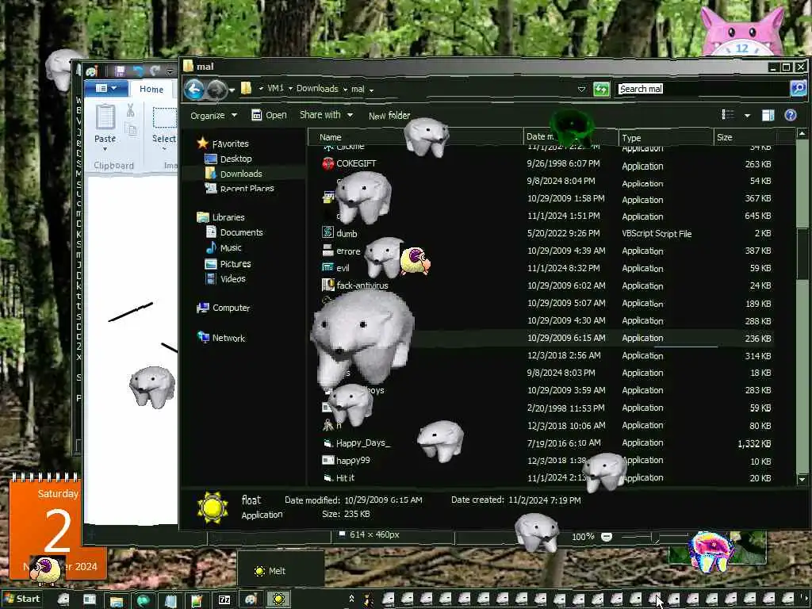Open Recent Places in navigation pane
812x609 pixels.
(x=239, y=189)
